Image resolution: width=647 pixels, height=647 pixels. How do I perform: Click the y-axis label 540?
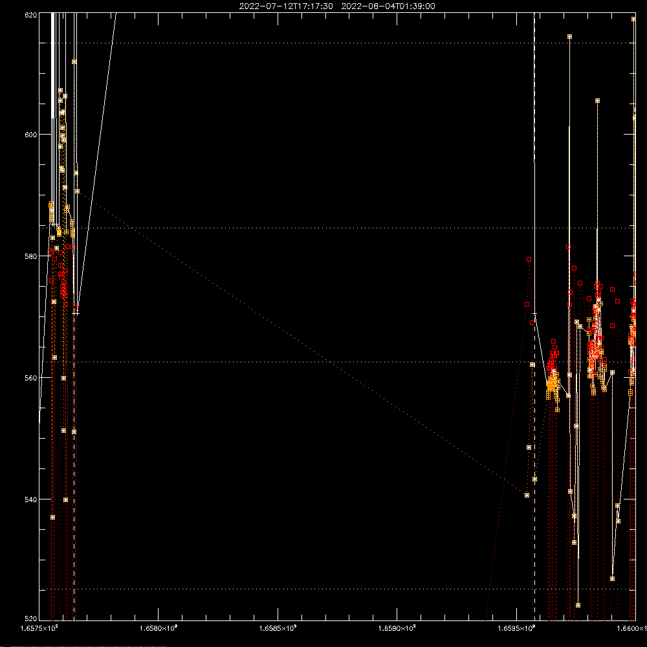(x=31, y=499)
